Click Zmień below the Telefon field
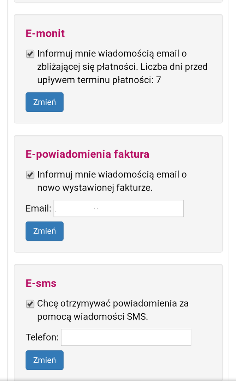Image resolution: width=236 pixels, height=381 pixels. (x=45, y=360)
